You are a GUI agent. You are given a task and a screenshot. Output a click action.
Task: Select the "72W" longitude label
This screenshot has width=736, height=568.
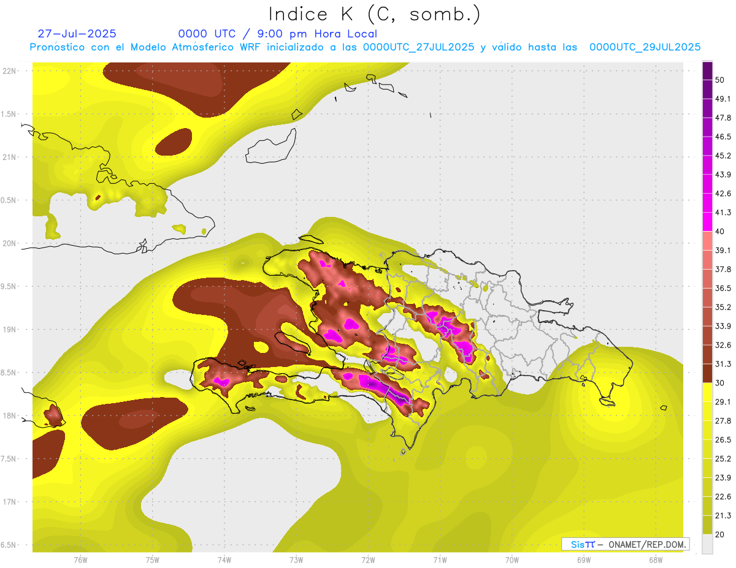(x=368, y=559)
